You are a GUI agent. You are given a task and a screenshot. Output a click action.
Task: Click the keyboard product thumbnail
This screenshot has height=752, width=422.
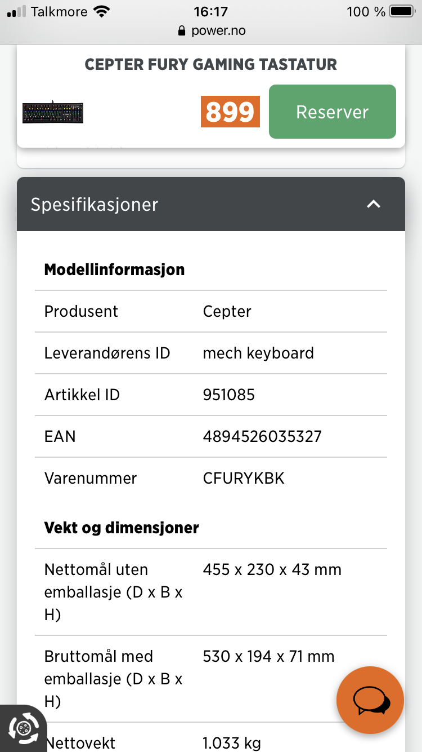pyautogui.click(x=53, y=112)
